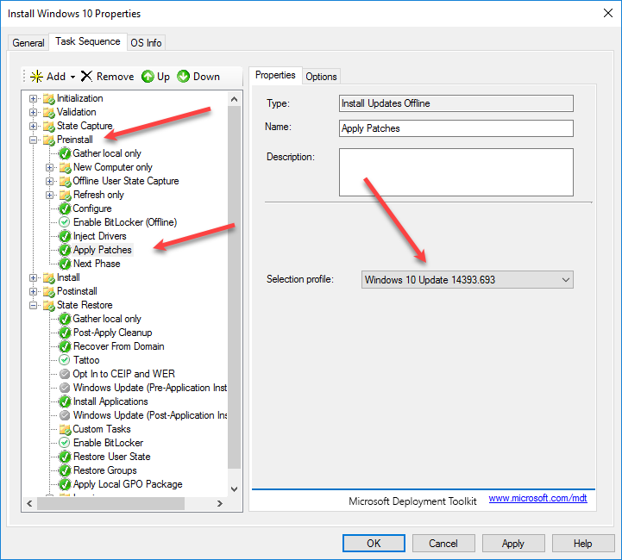Screen dimensions: 622x560
Task: Collapse the Preinstall group
Action: click(x=34, y=140)
